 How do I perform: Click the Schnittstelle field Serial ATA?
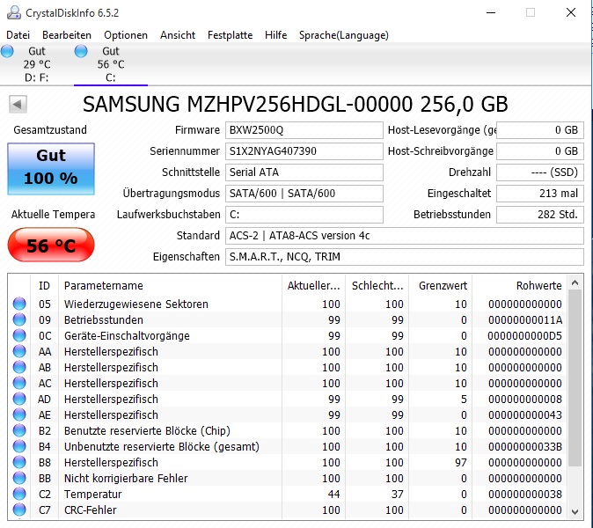pyautogui.click(x=304, y=172)
